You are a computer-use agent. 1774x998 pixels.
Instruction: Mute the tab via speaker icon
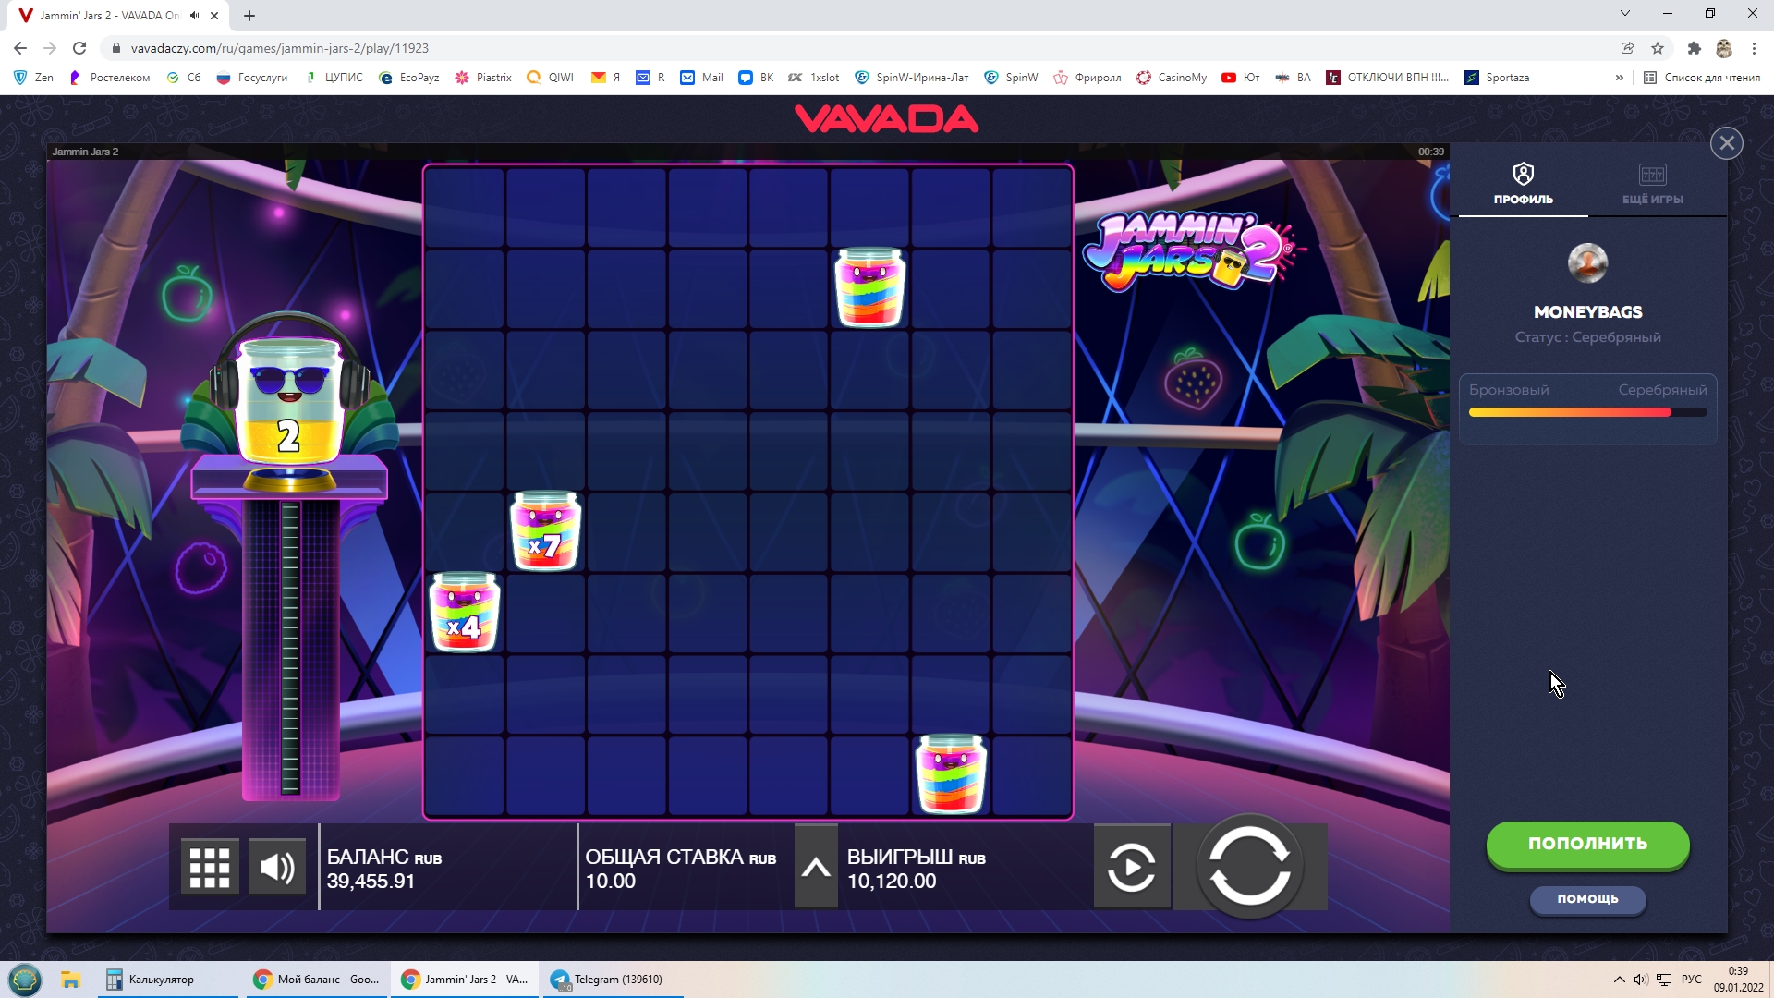coord(194,16)
